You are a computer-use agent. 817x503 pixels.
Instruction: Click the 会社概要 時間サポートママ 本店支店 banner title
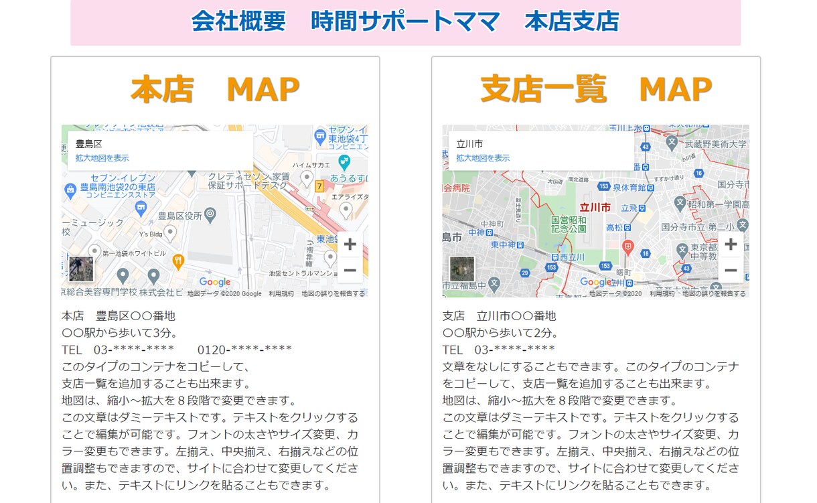406,21
